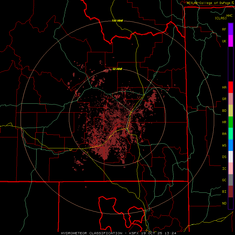Viewport: 235px width, 235px height.
Task: Click the GR legend color swatch
Action: tap(231, 99)
